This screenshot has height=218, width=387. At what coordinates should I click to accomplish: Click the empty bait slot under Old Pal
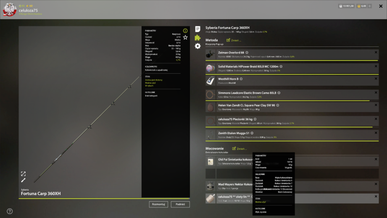[x=292, y=173]
